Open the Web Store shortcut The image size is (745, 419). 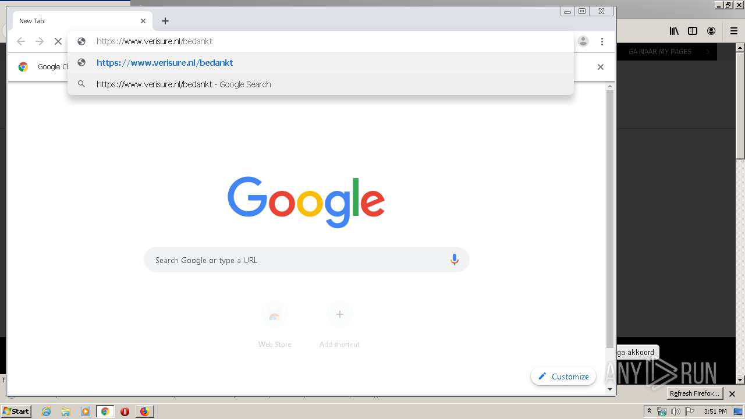[x=275, y=325]
